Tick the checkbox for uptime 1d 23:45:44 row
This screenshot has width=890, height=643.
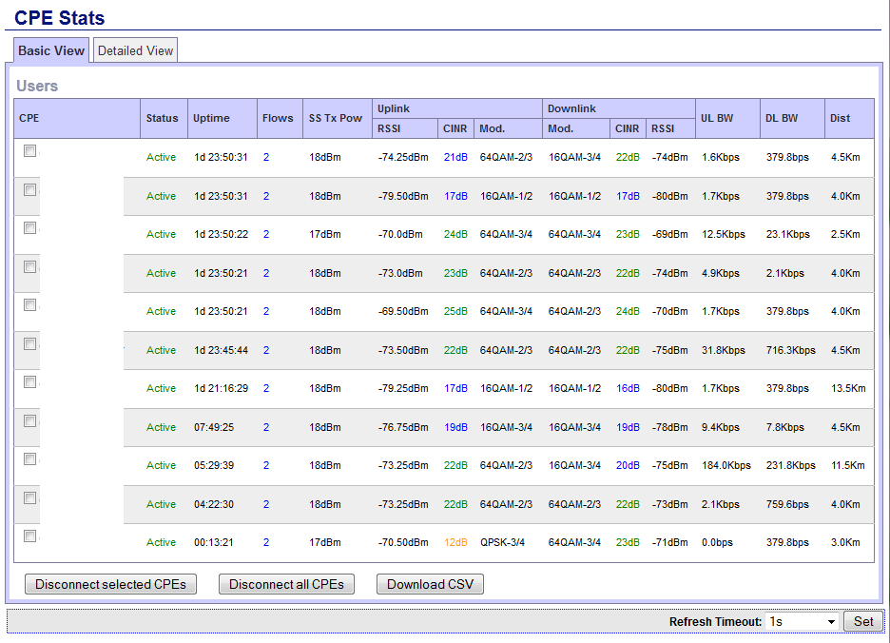coord(30,344)
